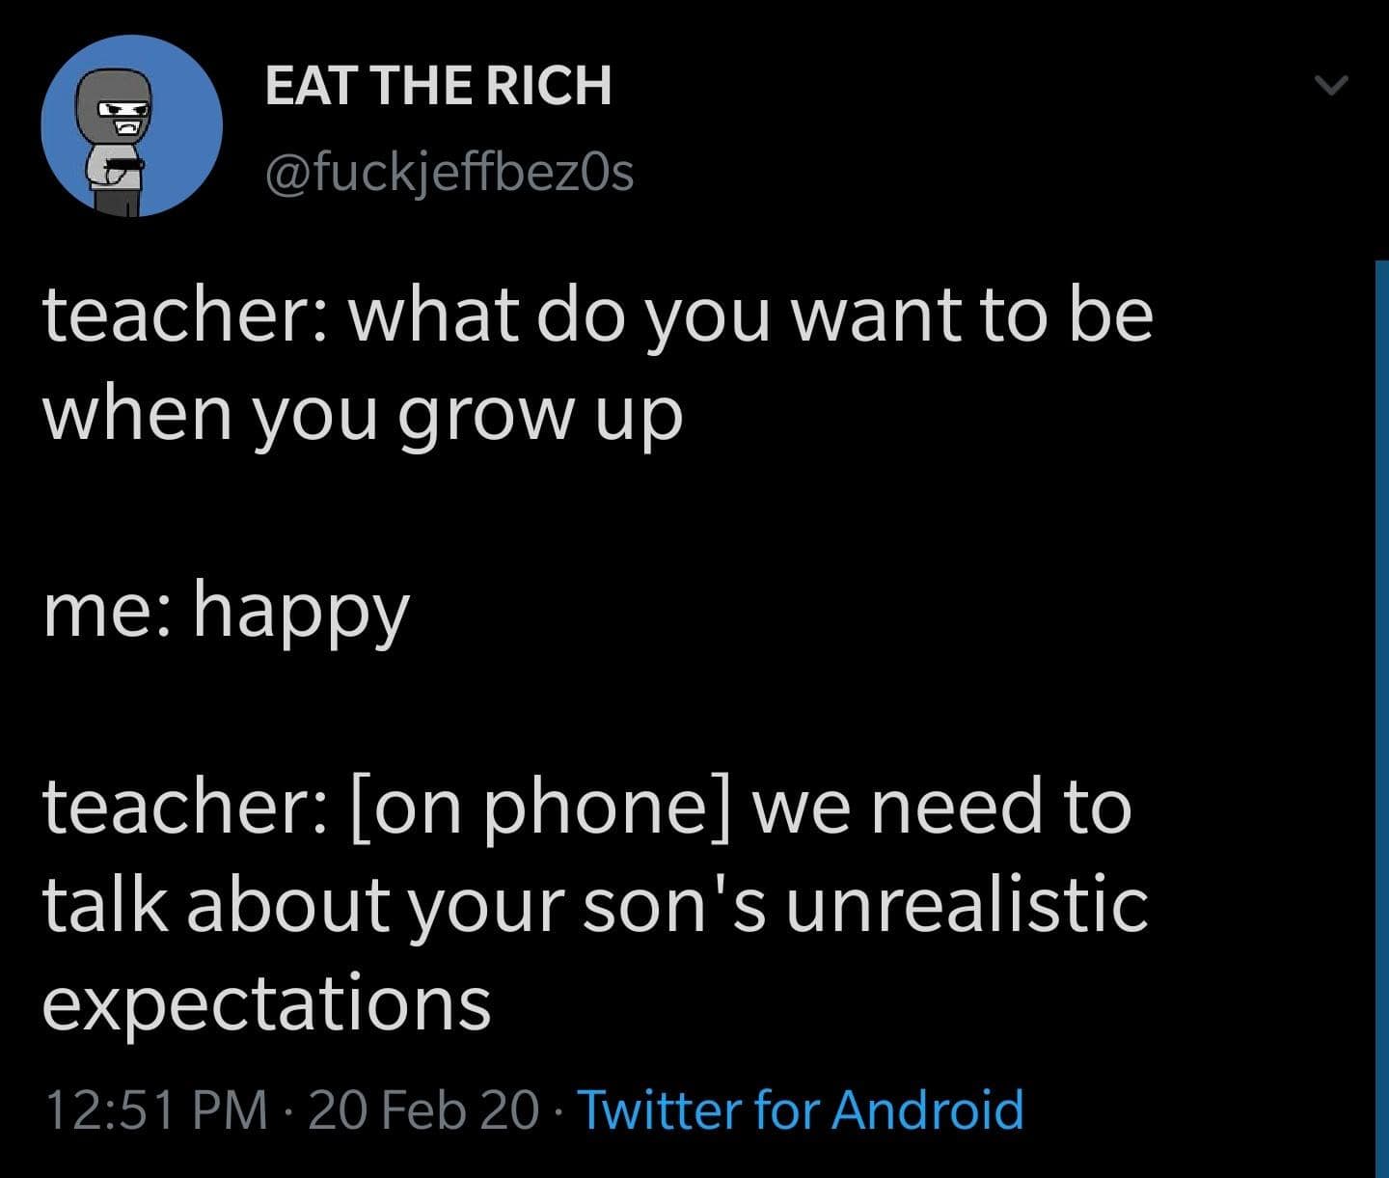Click the word "happy" in the tweet

point(302,613)
